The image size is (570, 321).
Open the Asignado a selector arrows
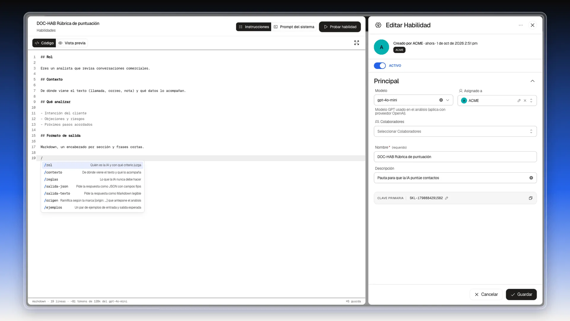point(531,100)
